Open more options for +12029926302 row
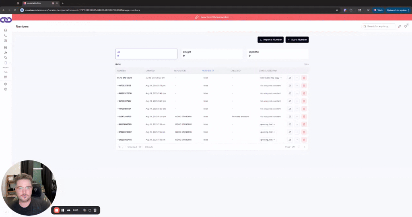Image resolution: width=412 pixels, height=217 pixels. pyautogui.click(x=297, y=132)
